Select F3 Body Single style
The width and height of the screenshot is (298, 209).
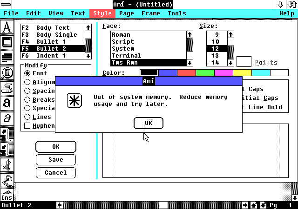click(53, 35)
